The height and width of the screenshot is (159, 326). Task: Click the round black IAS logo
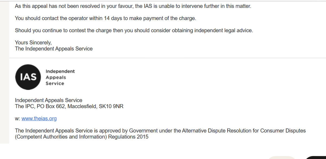tap(28, 77)
